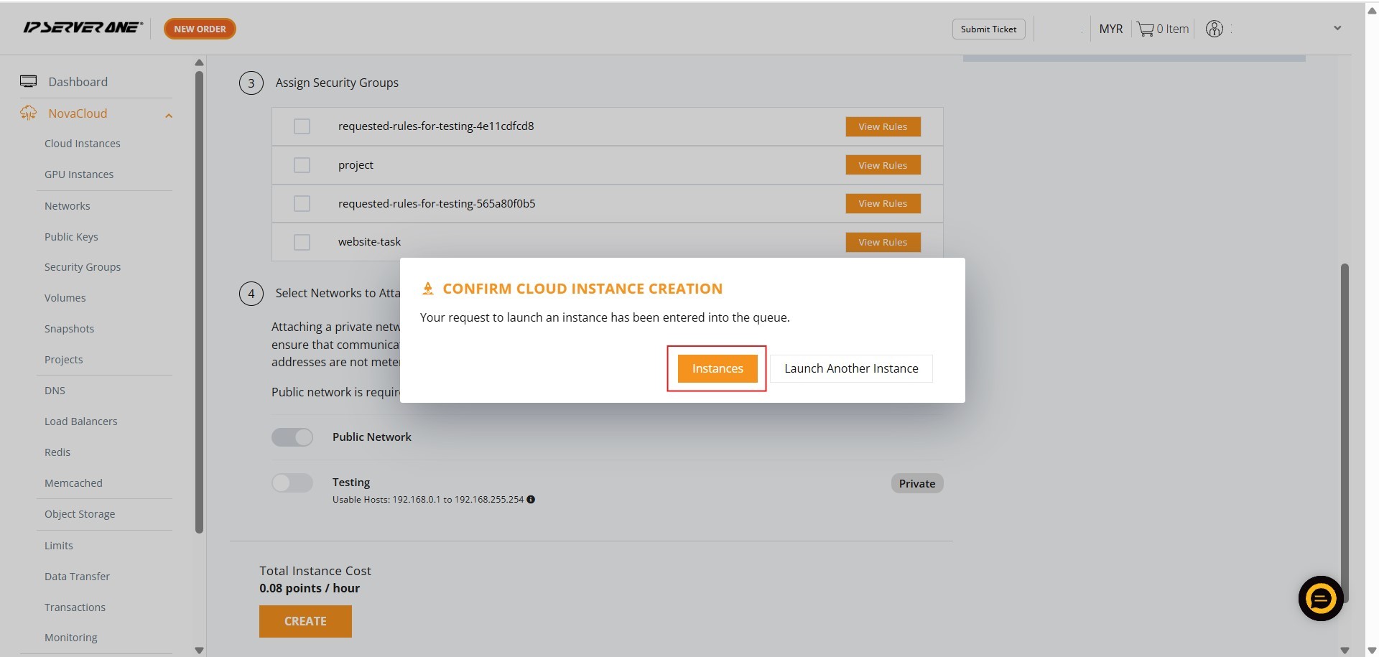Click the rocket icon in dialog title
The height and width of the screenshot is (657, 1379).
coord(428,289)
